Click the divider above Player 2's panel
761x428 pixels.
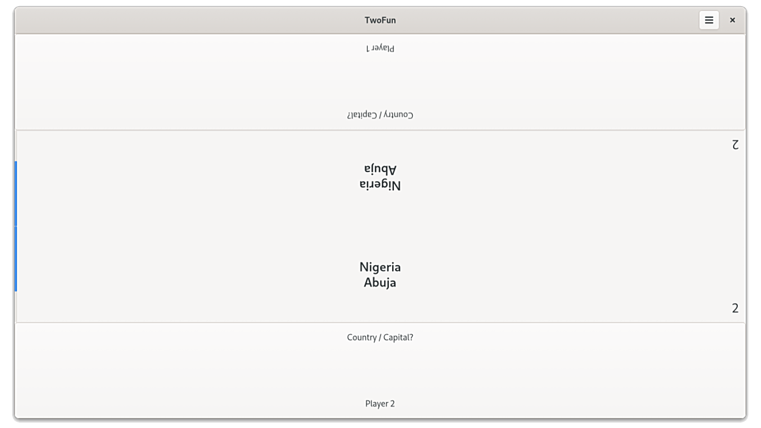tap(380, 323)
